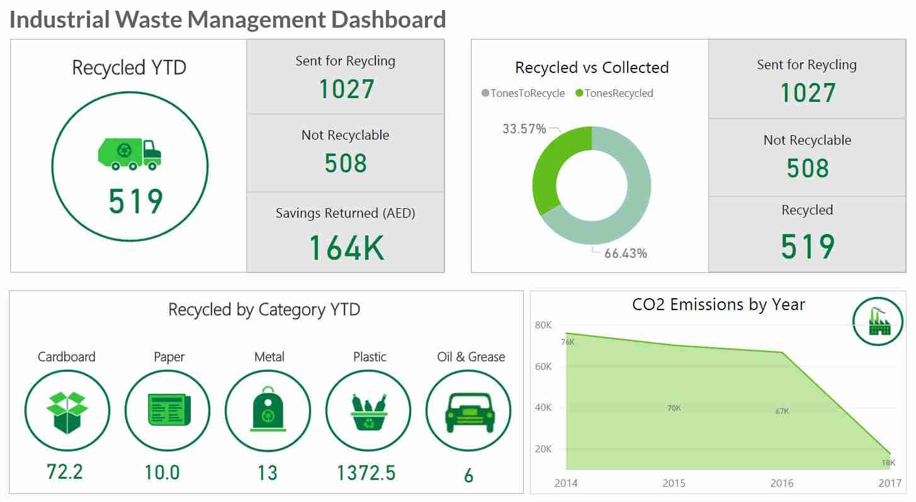Click the TonesToRecycle gray legend dot
916x502 pixels.
click(x=485, y=93)
